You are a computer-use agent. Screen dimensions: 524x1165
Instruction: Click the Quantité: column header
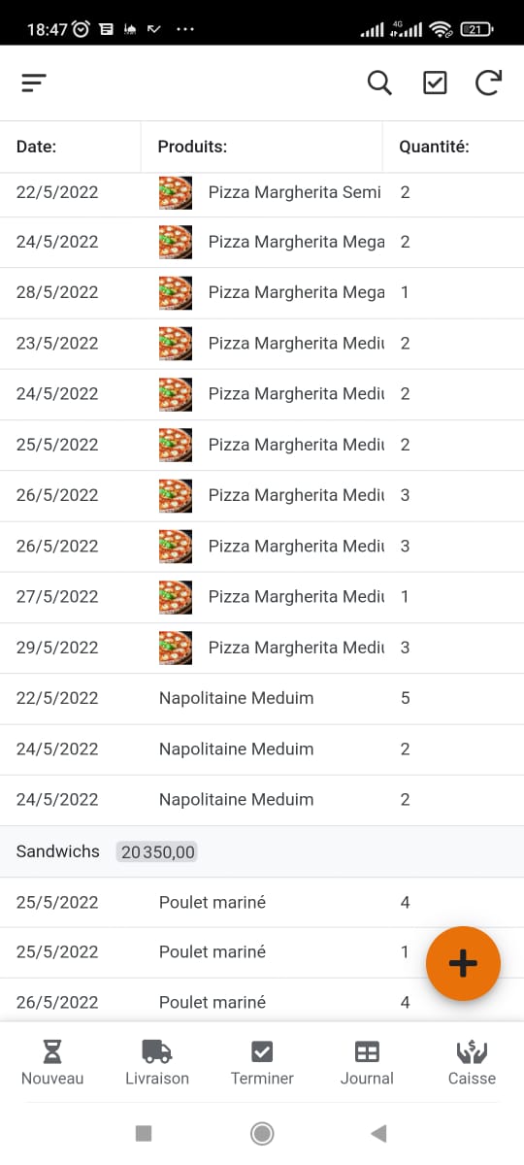click(435, 148)
